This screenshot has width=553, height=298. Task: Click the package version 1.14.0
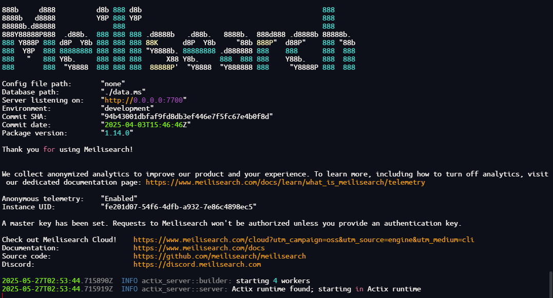[119, 133]
